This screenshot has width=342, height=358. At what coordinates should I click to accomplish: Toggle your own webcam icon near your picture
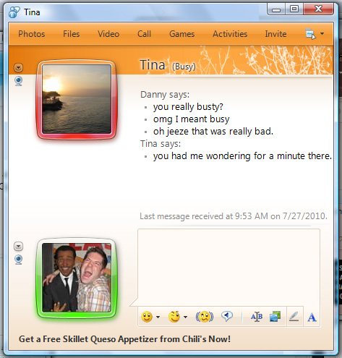19,260
